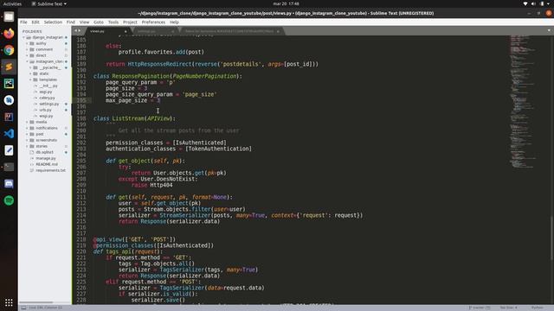Image resolution: width=554 pixels, height=311 pixels.
Task: Open the Project menu
Action: coord(130,22)
